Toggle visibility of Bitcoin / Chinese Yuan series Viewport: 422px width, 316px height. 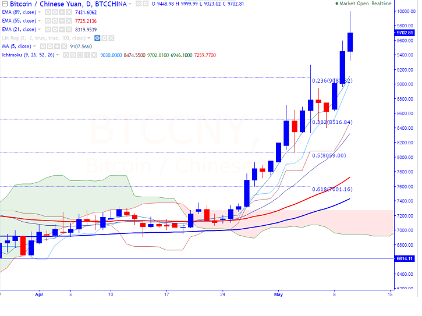tap(139, 3)
